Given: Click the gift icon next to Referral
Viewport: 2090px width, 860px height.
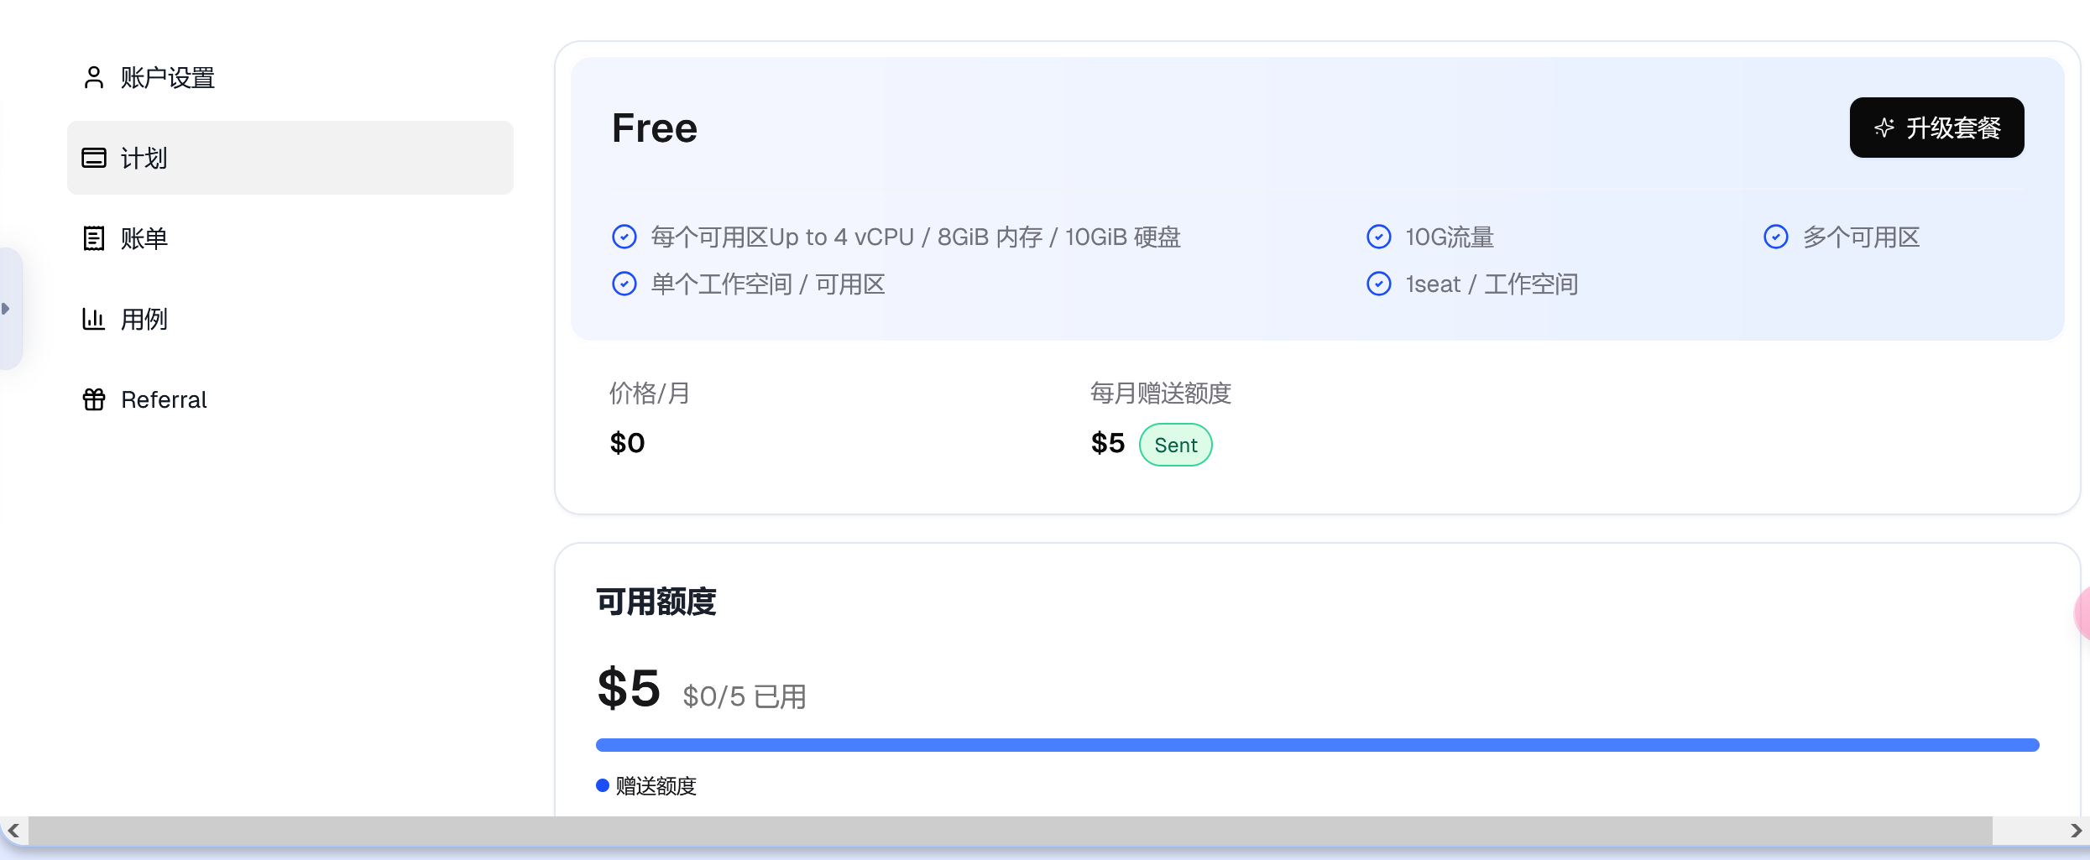Looking at the screenshot, I should click(x=94, y=399).
